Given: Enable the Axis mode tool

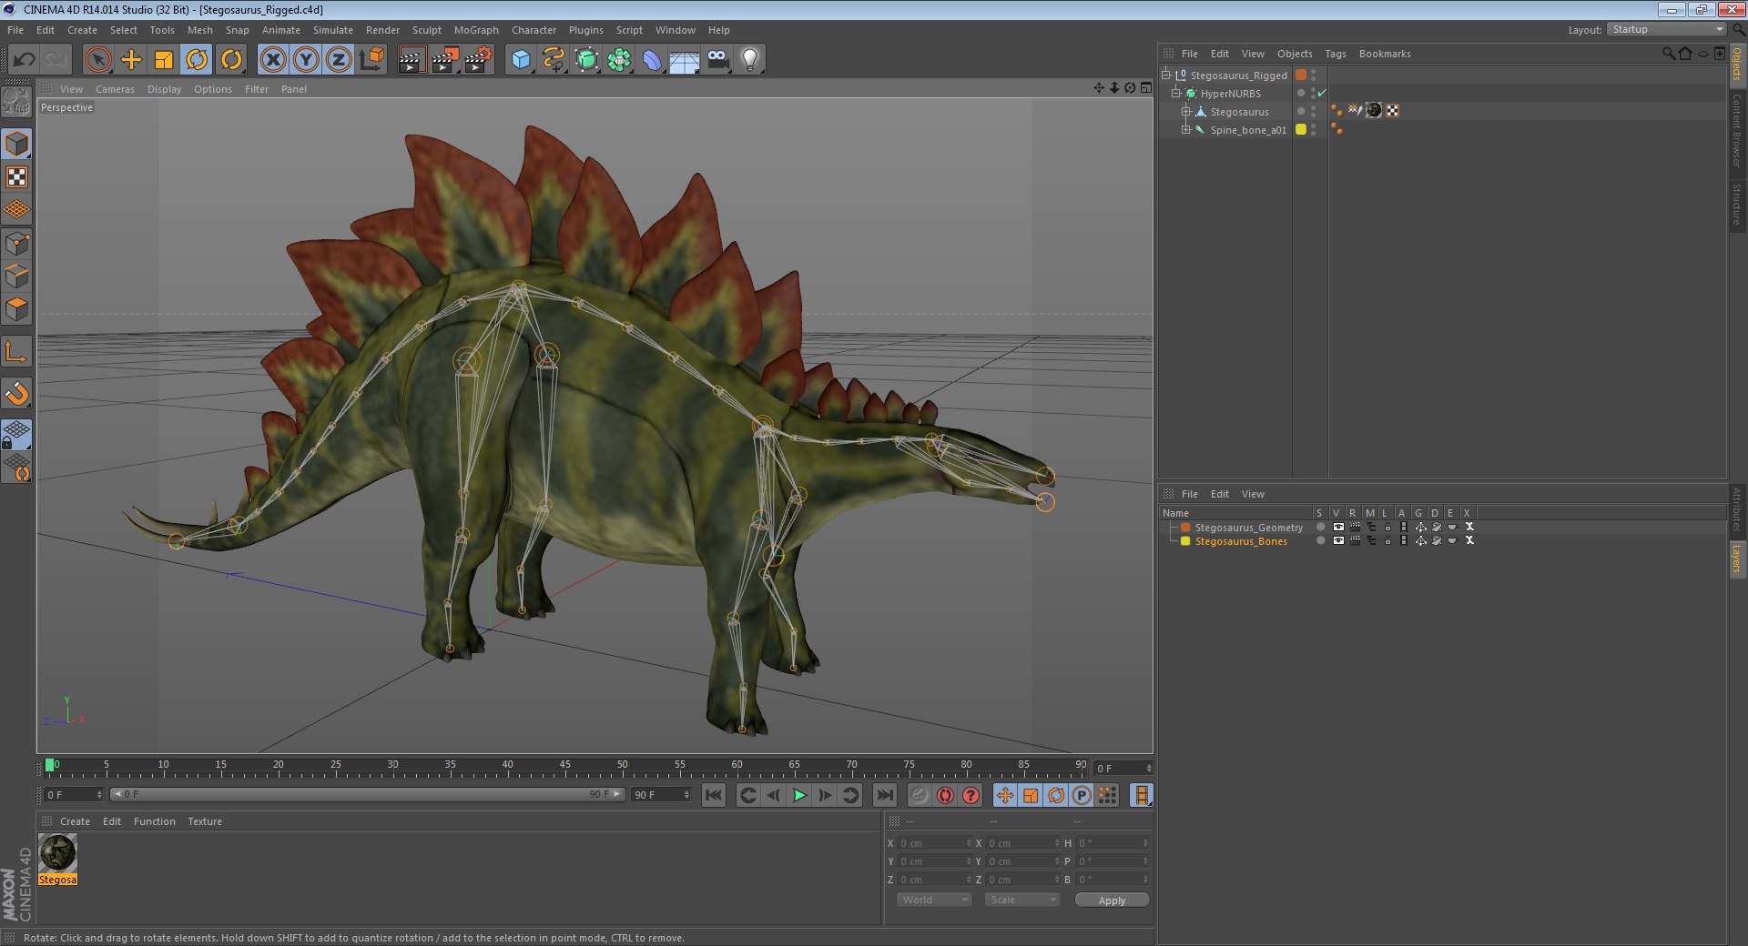Looking at the screenshot, I should [17, 351].
